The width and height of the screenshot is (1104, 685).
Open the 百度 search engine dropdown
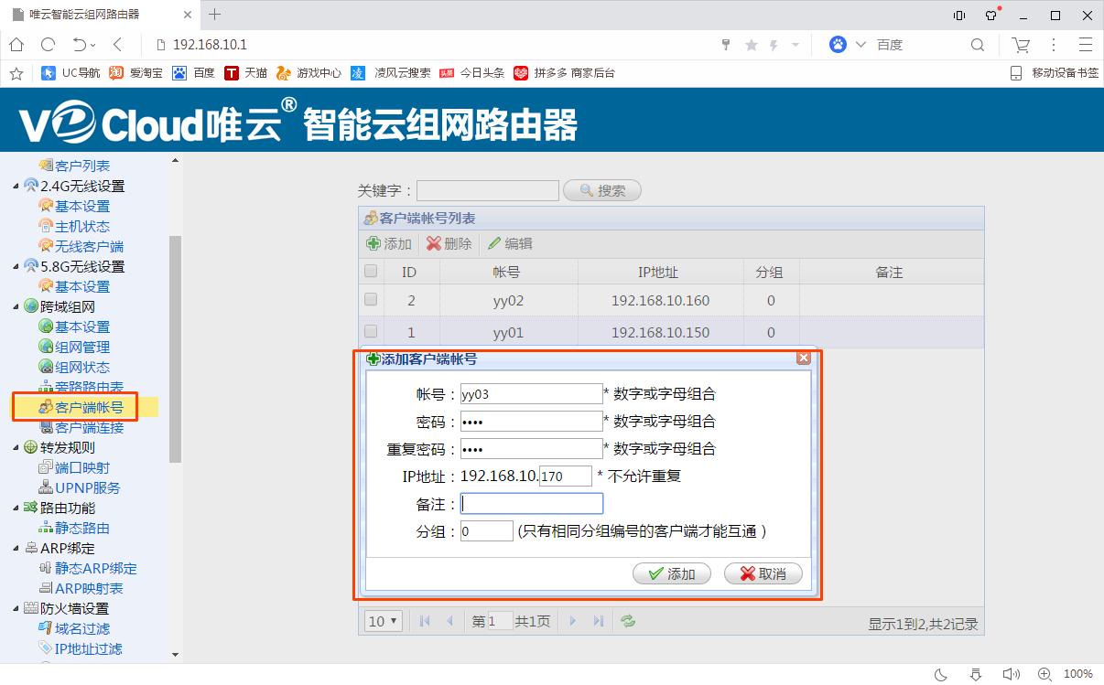(861, 44)
